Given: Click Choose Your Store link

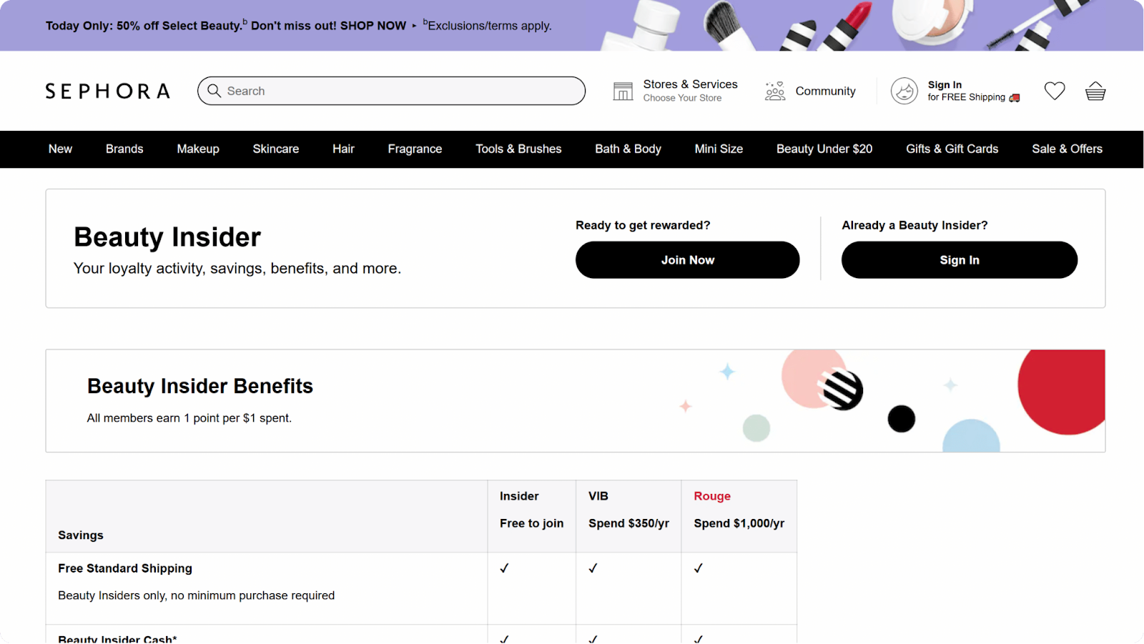Looking at the screenshot, I should pos(682,98).
